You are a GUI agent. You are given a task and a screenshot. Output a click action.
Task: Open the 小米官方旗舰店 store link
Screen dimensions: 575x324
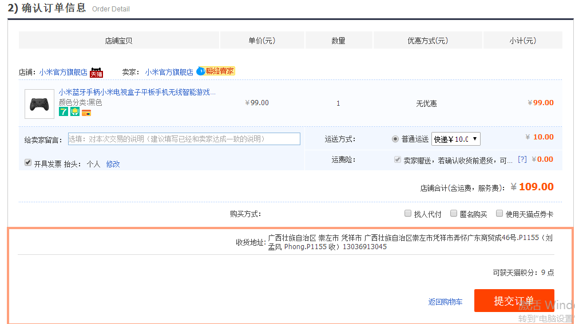(x=64, y=72)
